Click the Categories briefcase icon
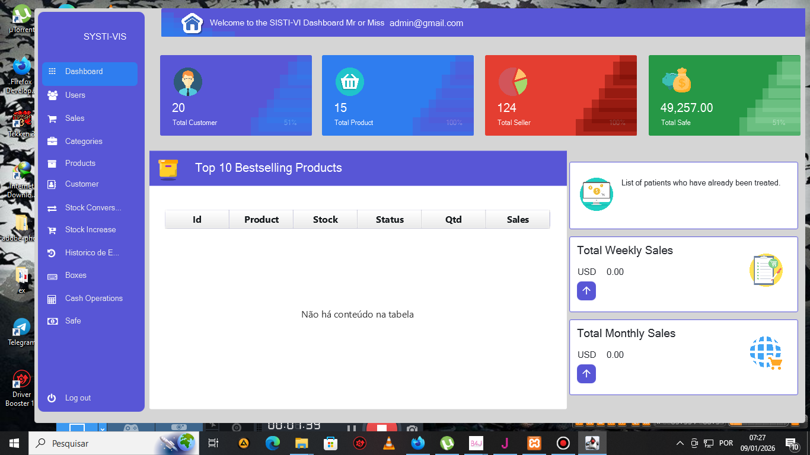 [52, 141]
